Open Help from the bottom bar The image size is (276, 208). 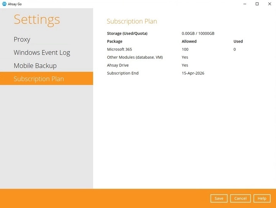[262, 198]
